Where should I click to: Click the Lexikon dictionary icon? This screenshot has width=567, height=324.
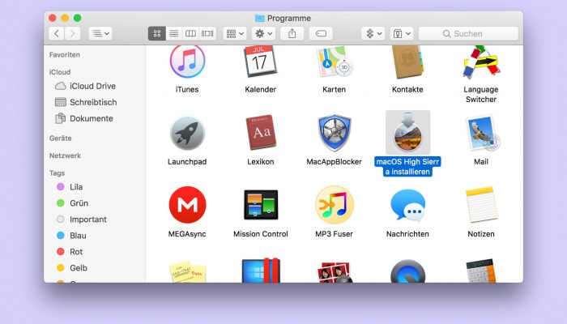(x=261, y=133)
